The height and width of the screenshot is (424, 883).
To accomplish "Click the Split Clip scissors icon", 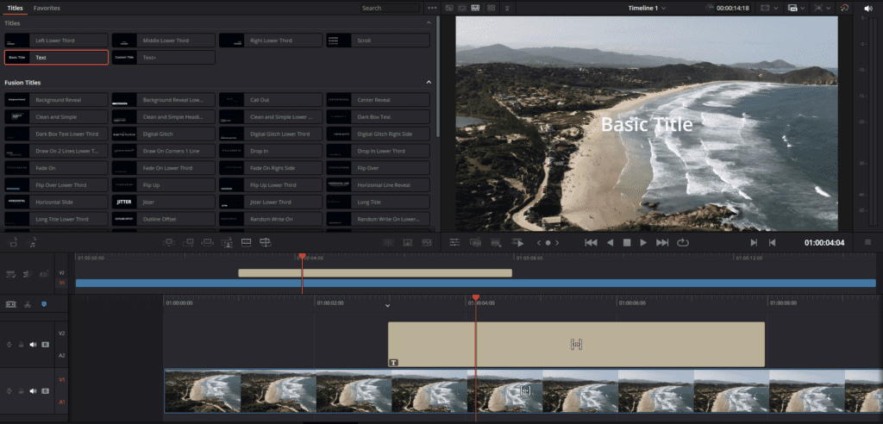I will [27, 304].
